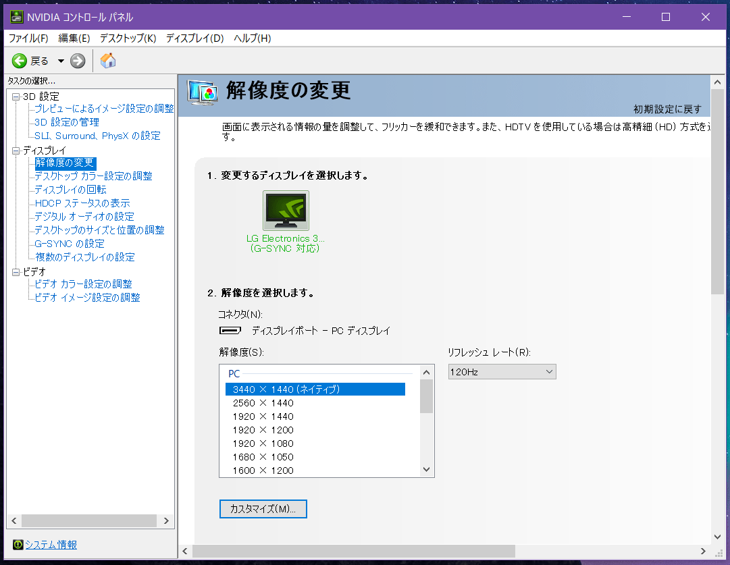Collapse the 3D 設定 tree node
Screen dimensions: 730x565
(16, 97)
